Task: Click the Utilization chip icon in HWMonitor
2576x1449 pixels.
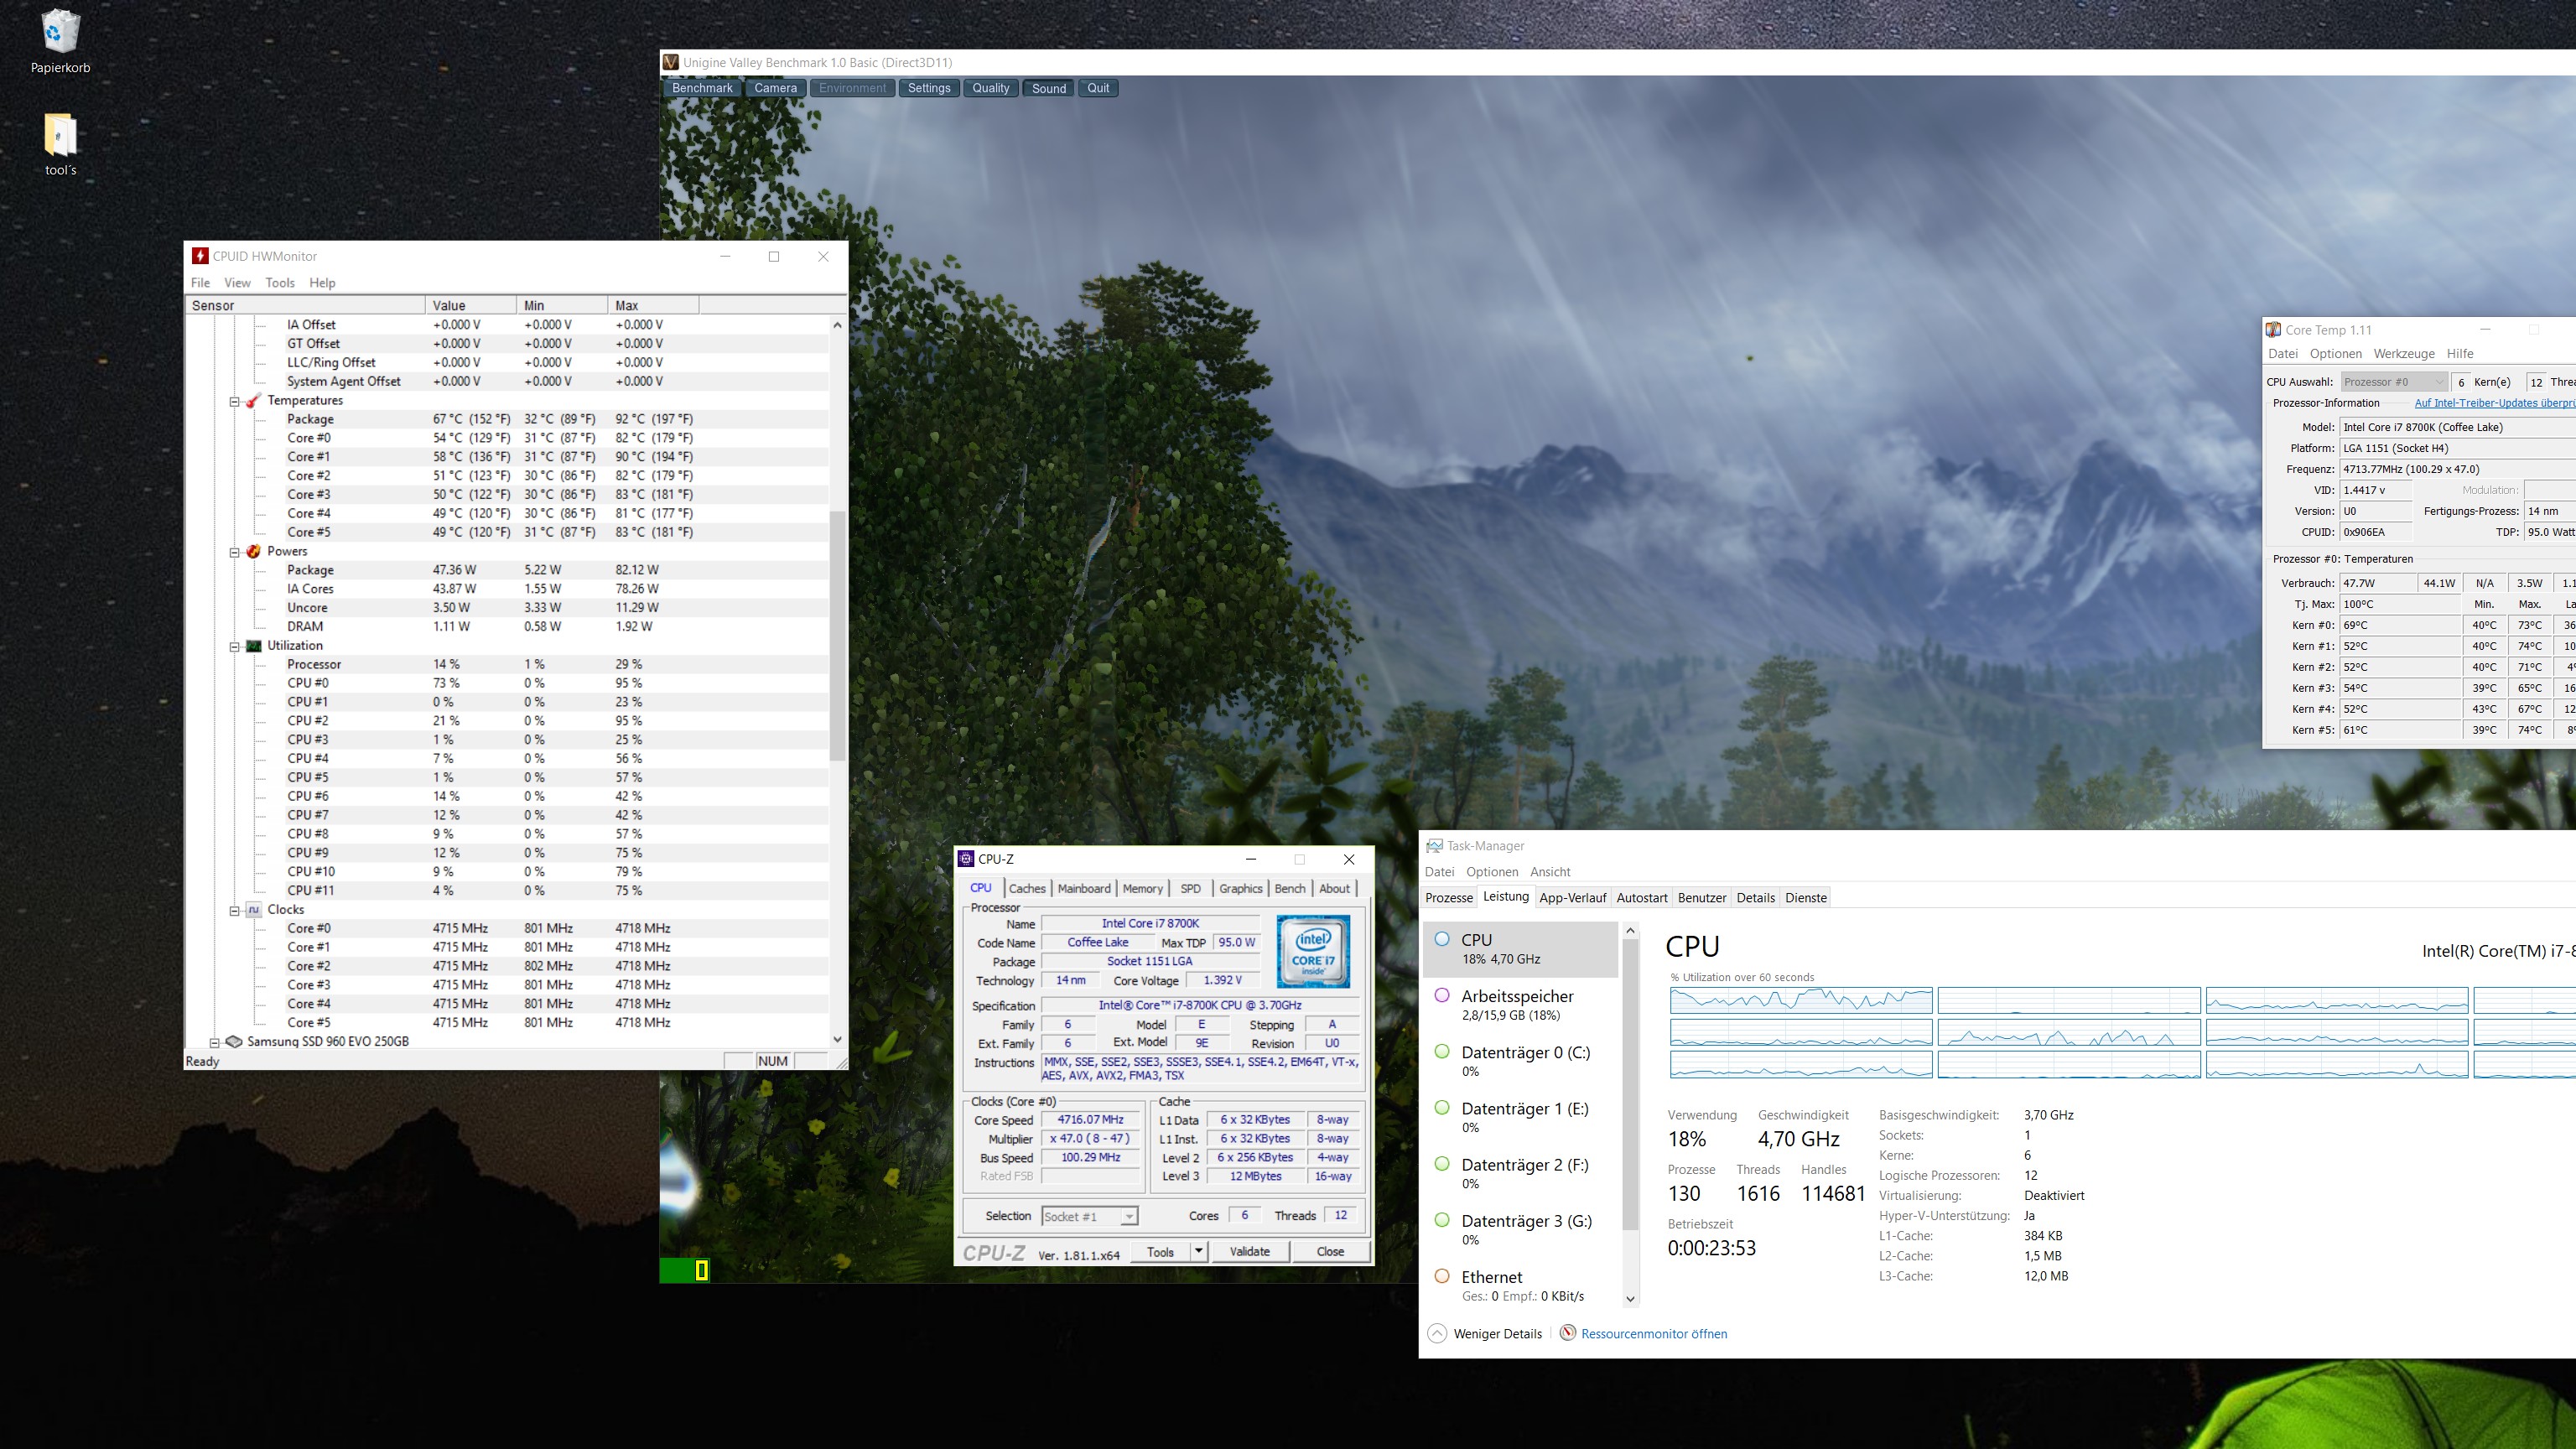Action: point(253,646)
